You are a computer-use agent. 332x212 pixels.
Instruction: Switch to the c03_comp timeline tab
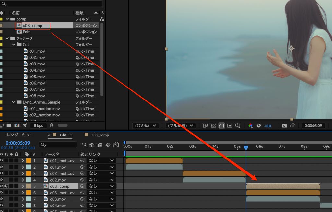click(x=100, y=135)
